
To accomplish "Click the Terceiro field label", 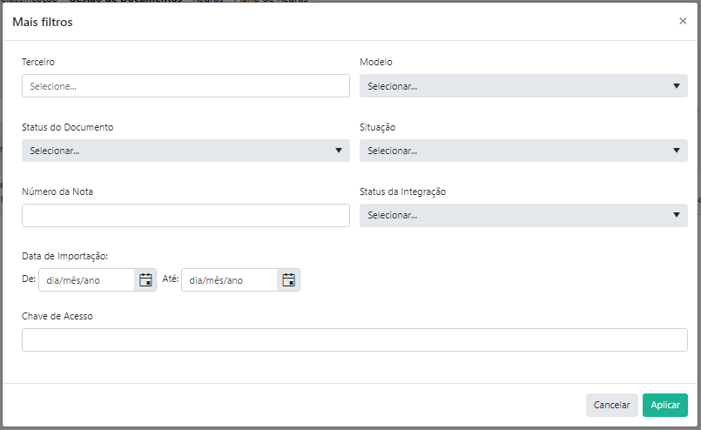I will (38, 62).
